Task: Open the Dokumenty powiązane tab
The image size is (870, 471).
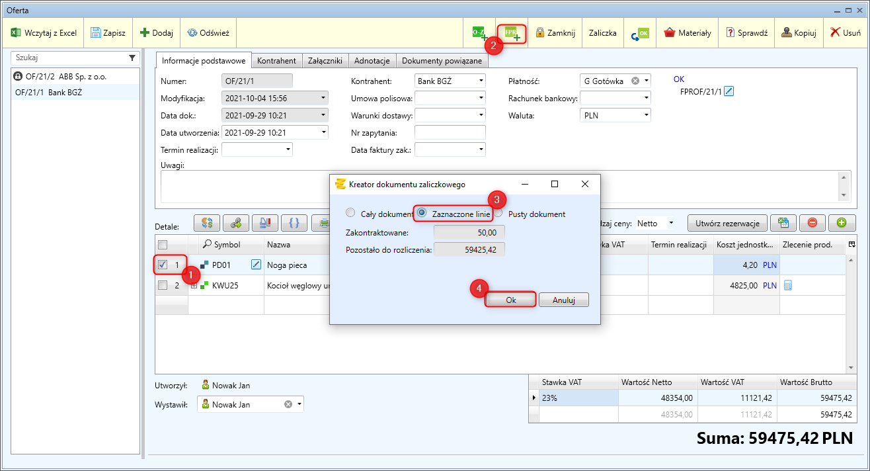Action: (x=442, y=60)
